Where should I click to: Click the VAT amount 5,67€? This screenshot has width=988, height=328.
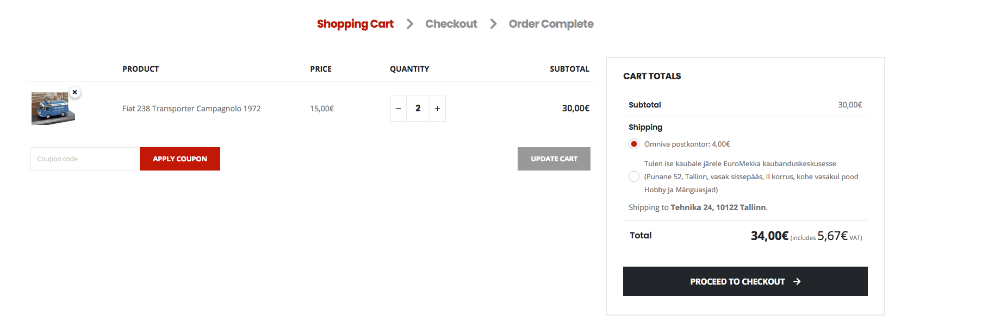coord(832,236)
